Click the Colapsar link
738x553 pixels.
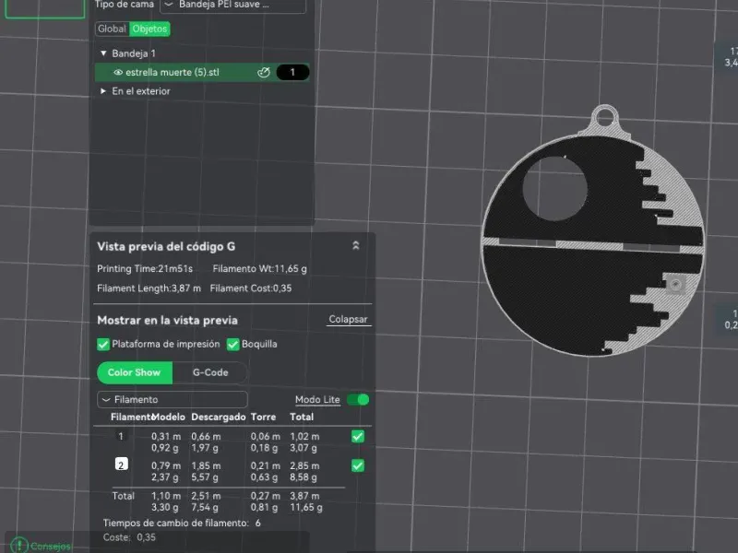(348, 319)
